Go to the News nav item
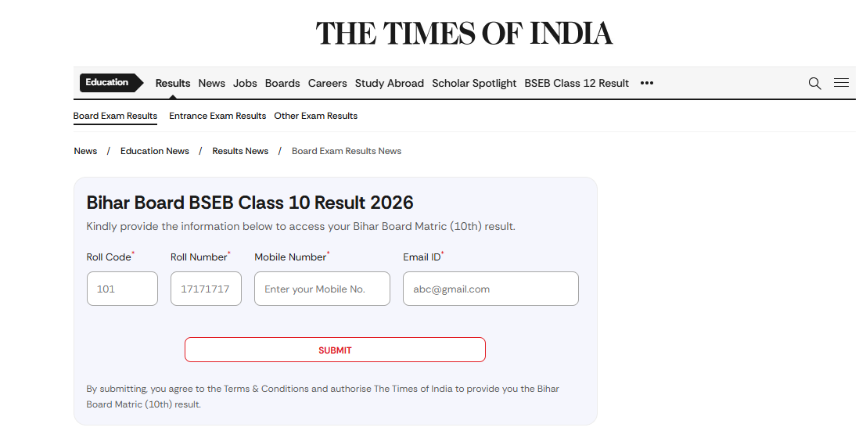 click(x=211, y=83)
